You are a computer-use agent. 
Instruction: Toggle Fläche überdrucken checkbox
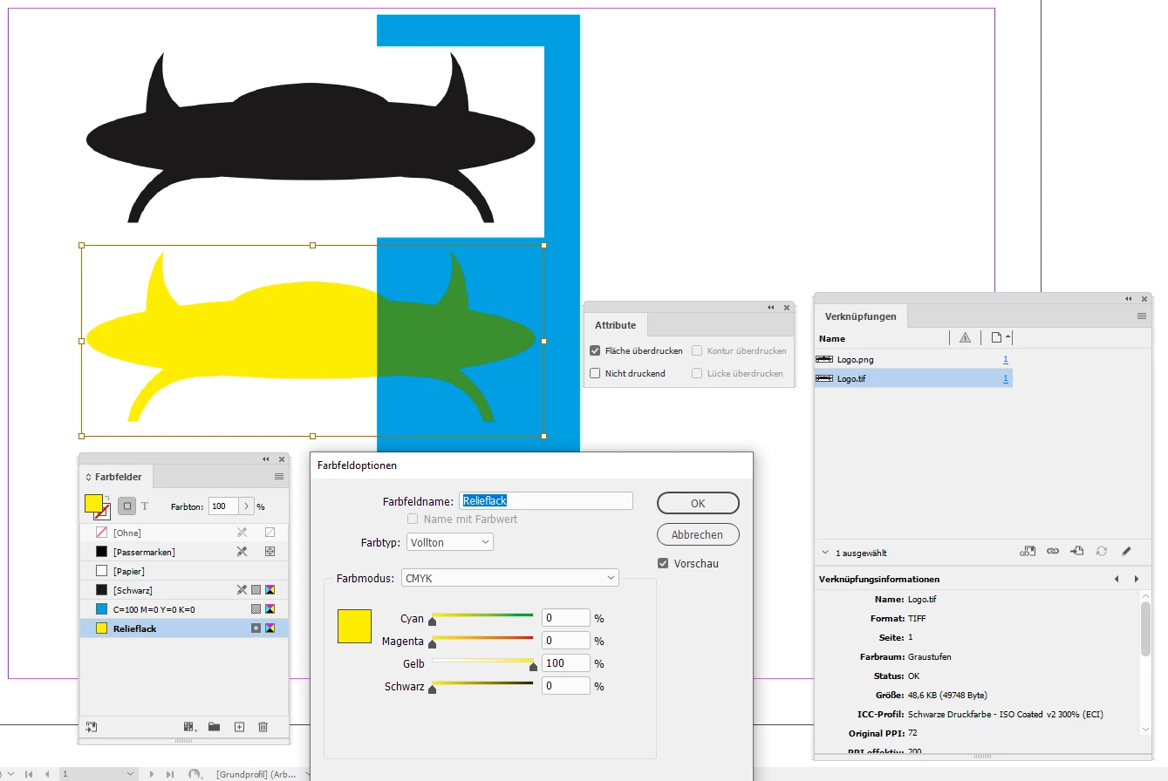(x=595, y=350)
